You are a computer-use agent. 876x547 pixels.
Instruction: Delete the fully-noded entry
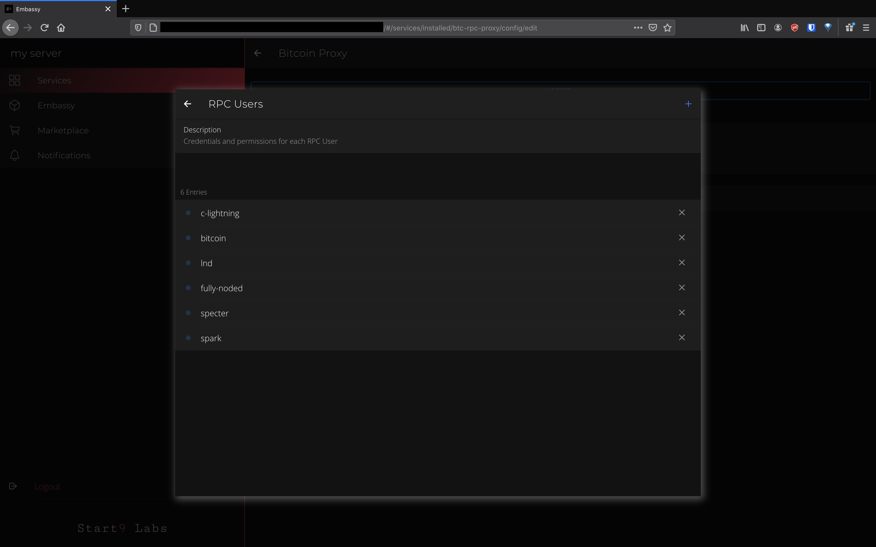(682, 288)
